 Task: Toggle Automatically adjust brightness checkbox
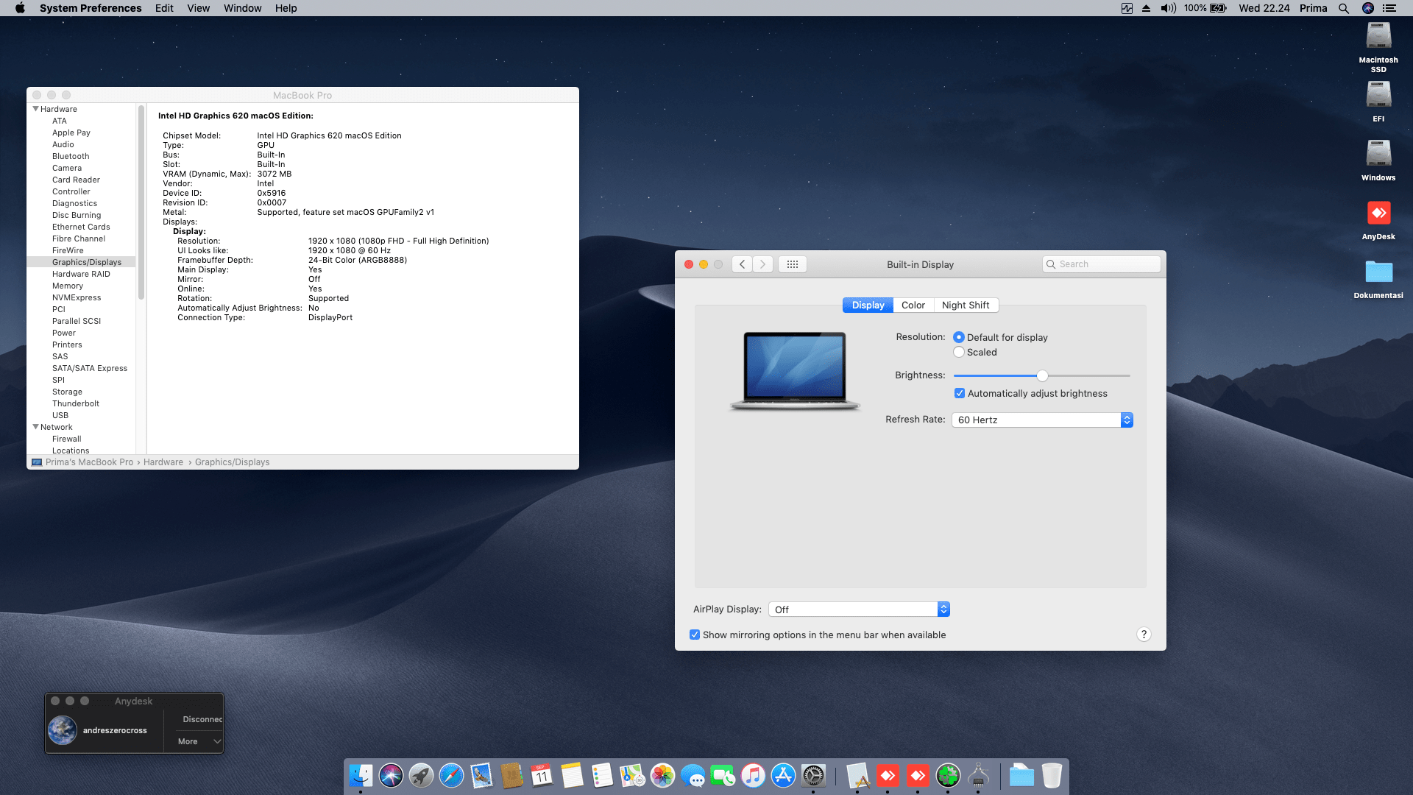pyautogui.click(x=960, y=394)
